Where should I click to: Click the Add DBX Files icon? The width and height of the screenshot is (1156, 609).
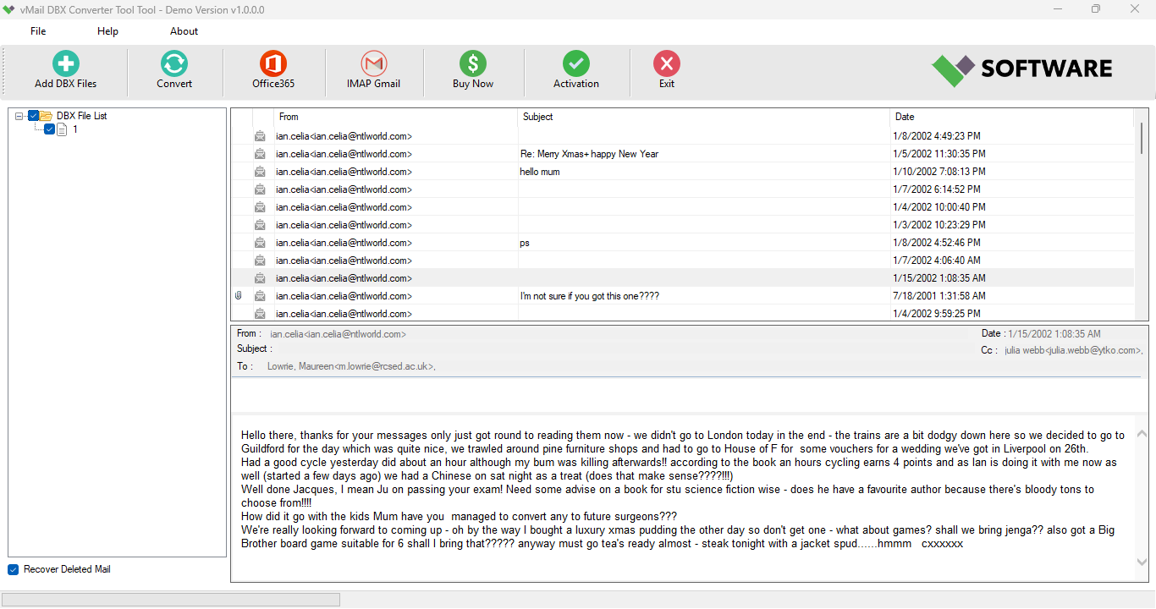[x=65, y=64]
